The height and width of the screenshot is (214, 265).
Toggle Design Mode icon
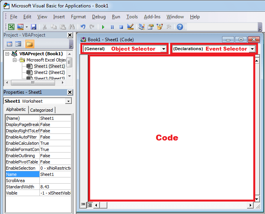pos(130,27)
